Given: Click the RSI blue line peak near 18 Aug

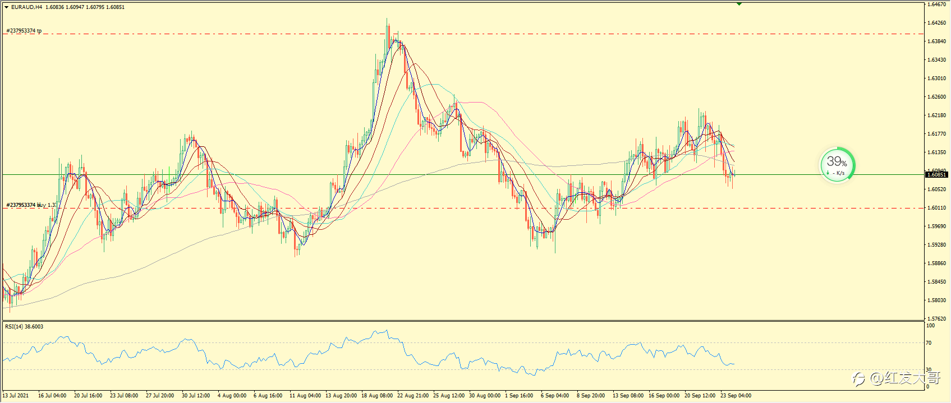Looking at the screenshot, I should click(386, 331).
